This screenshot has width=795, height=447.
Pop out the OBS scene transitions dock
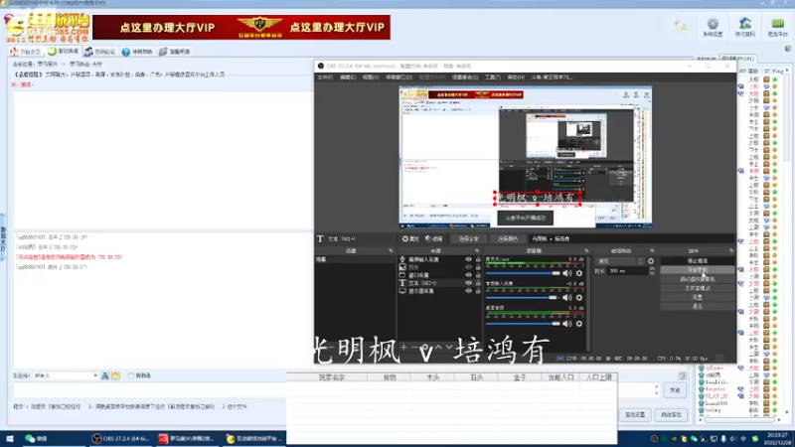pos(652,251)
